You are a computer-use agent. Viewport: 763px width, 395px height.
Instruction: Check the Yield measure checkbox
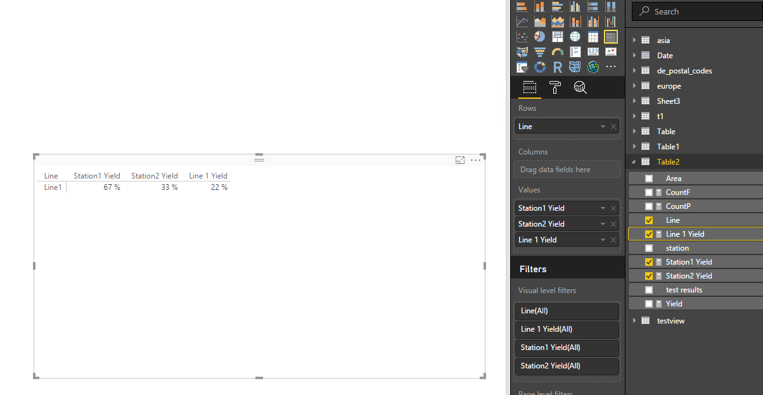[x=649, y=304]
